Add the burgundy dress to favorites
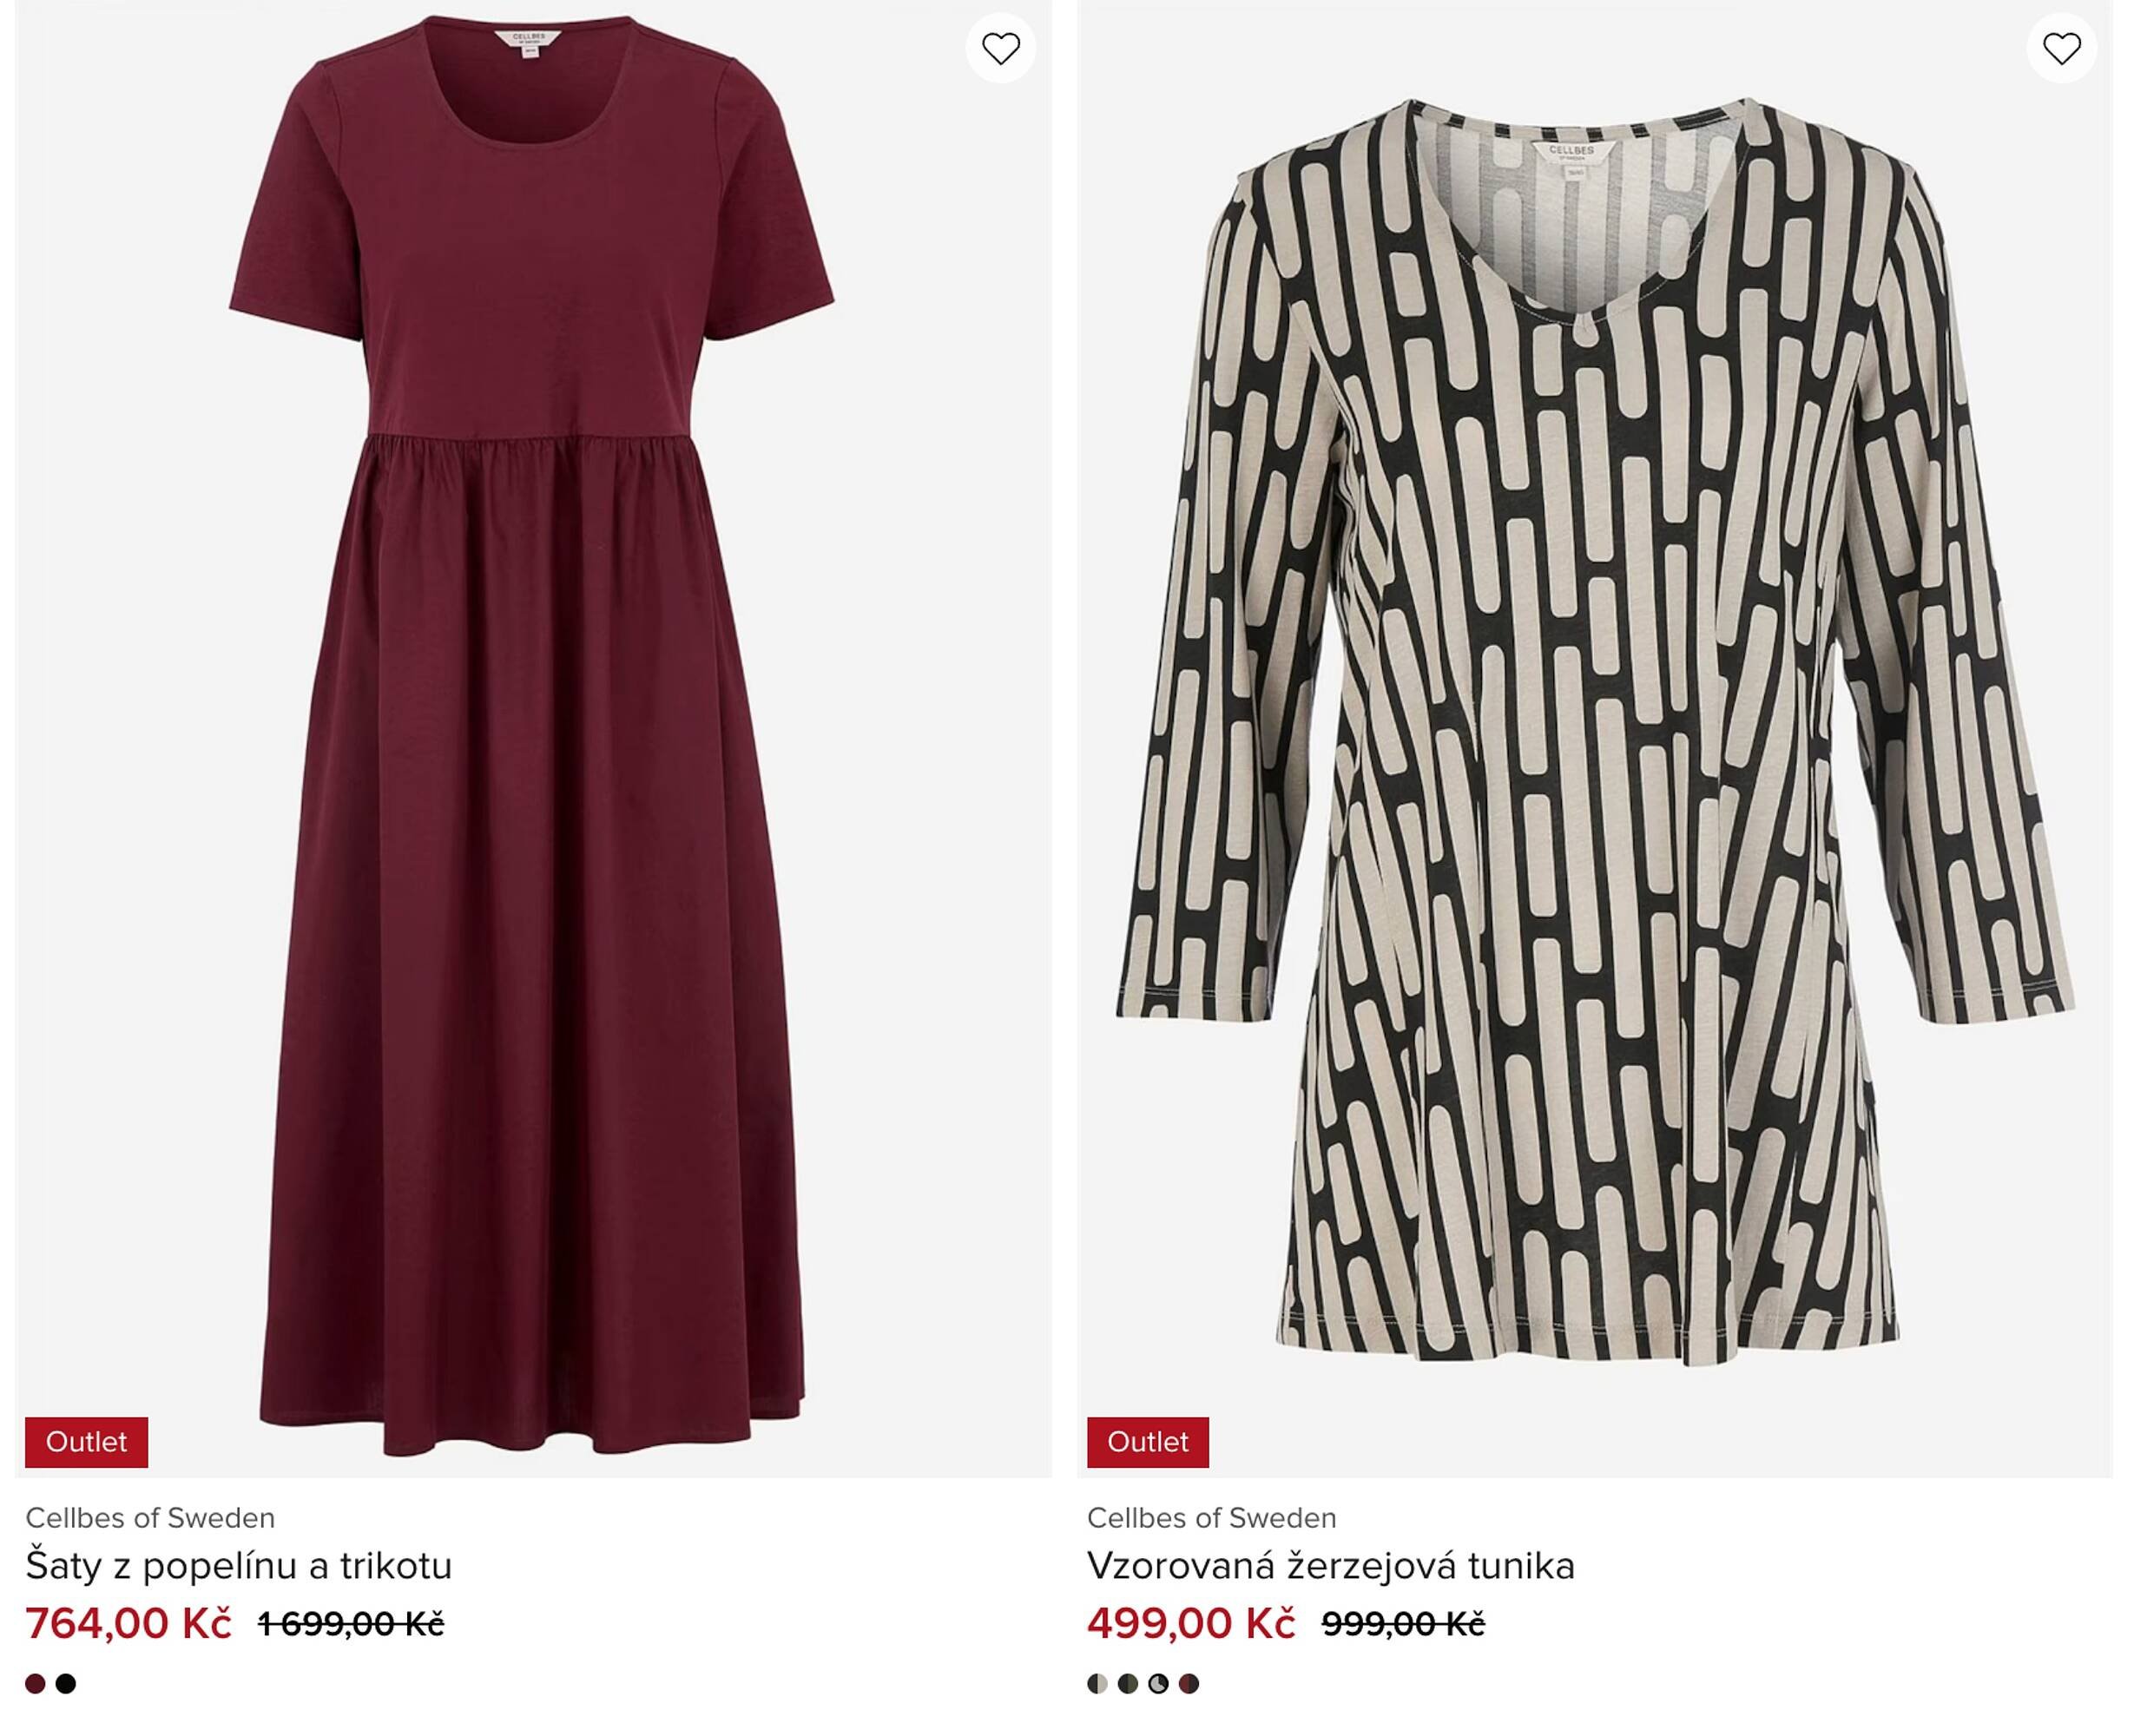Screen dimensions: 2134x1736 coord(1000,48)
